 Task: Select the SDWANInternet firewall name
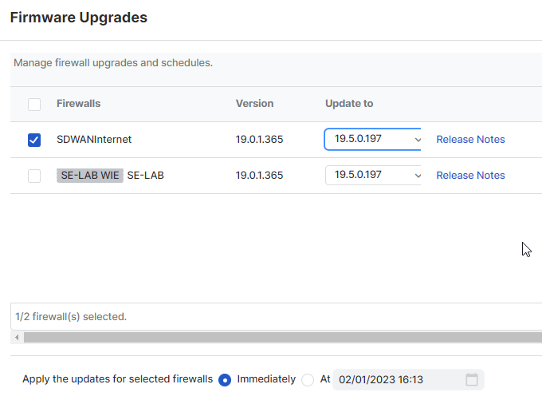click(94, 140)
